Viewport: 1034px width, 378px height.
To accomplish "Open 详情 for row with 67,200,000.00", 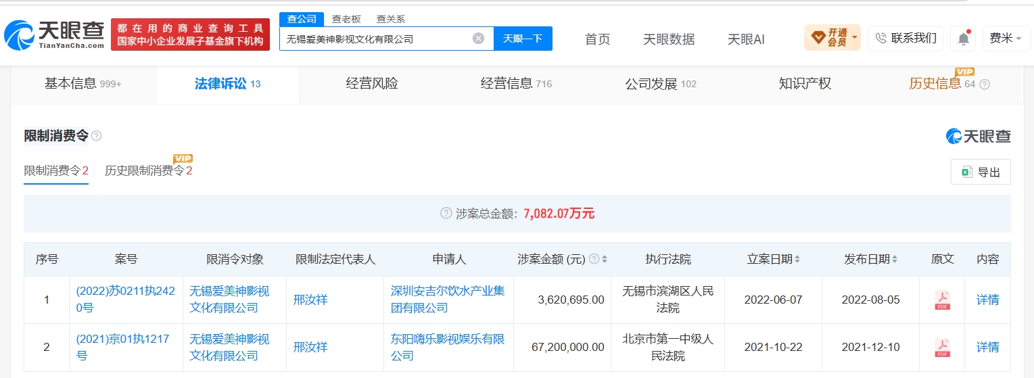I will coord(987,347).
